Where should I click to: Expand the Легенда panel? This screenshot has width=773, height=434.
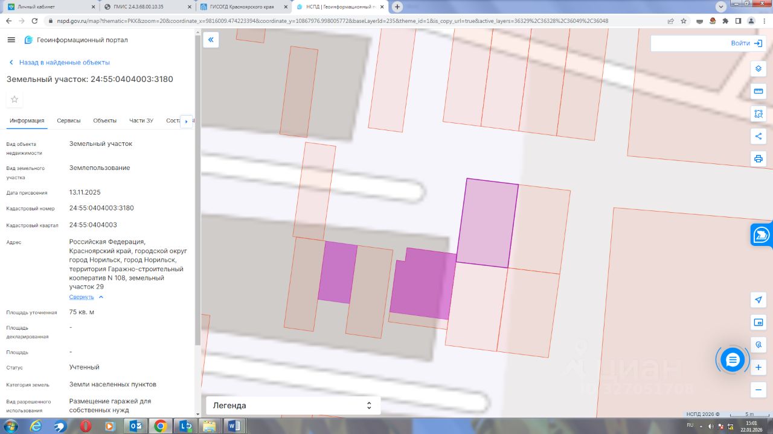coord(293,406)
